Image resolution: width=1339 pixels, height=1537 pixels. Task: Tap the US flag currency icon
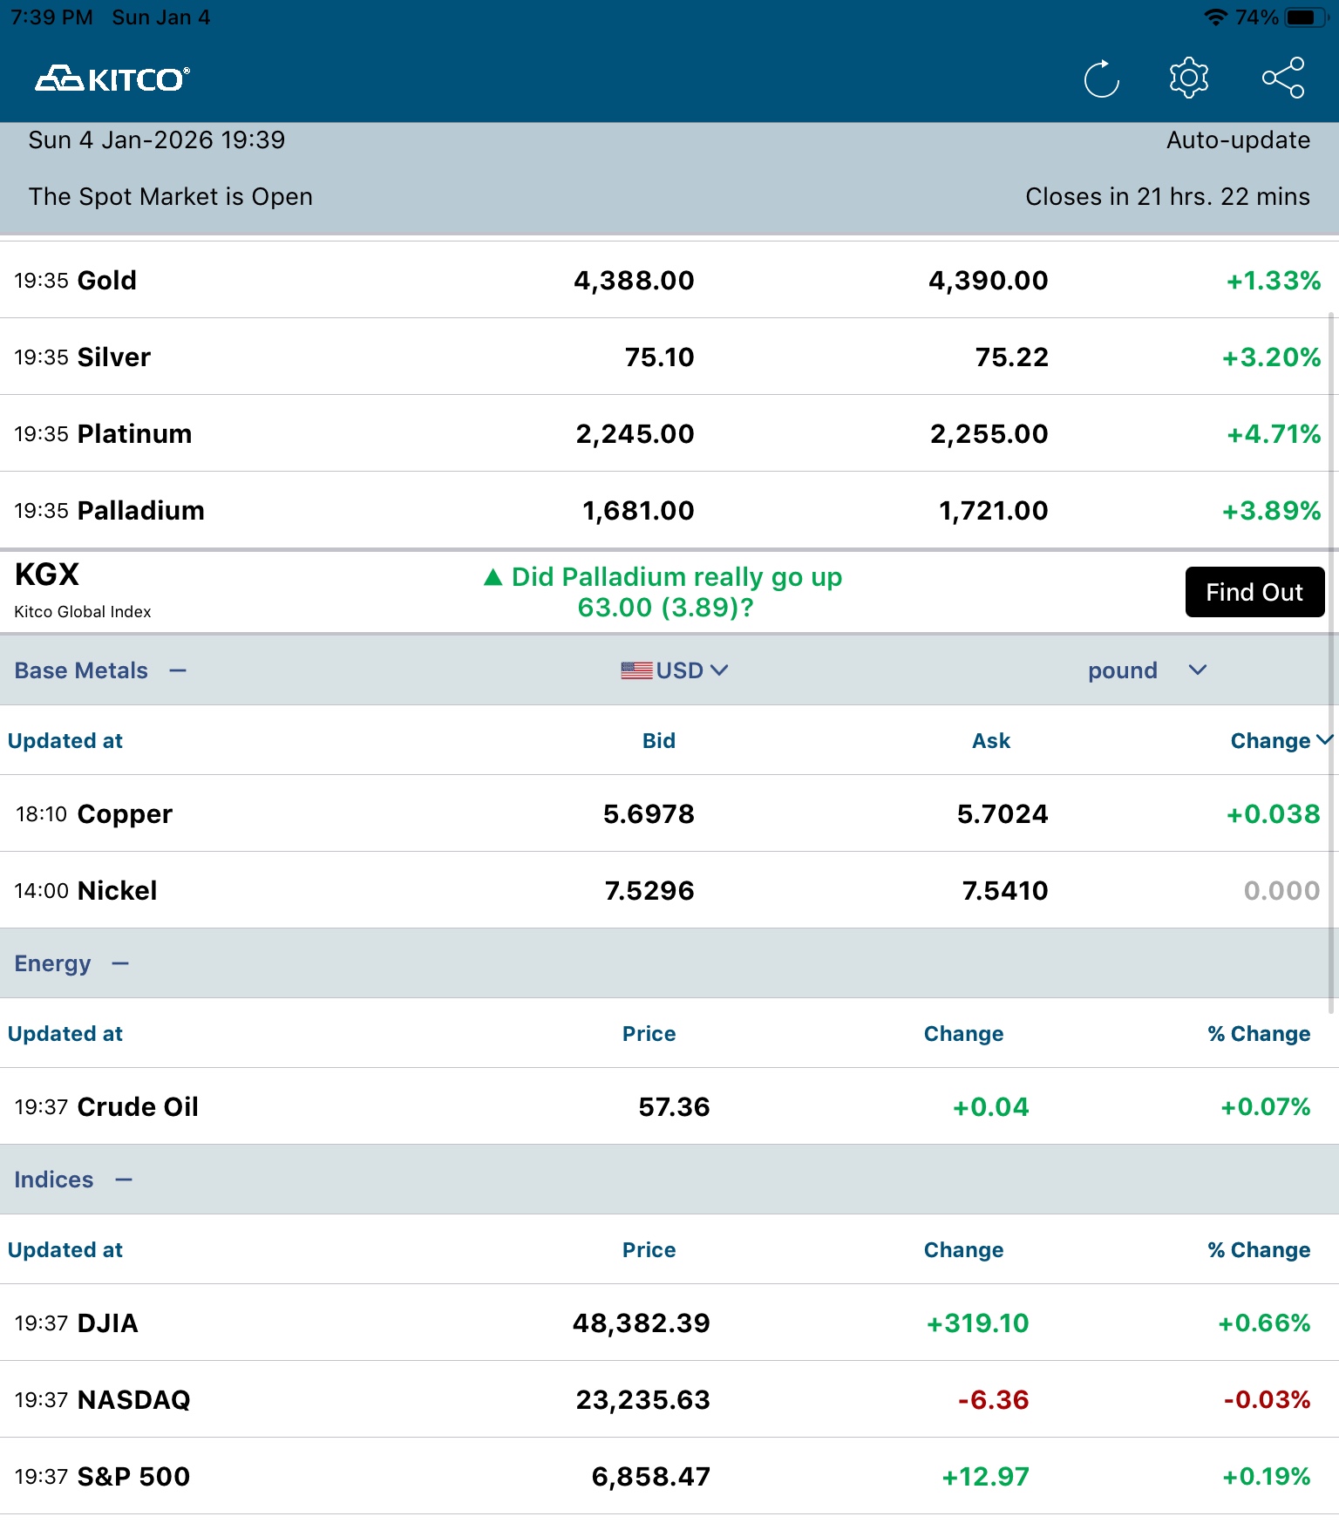click(x=636, y=670)
